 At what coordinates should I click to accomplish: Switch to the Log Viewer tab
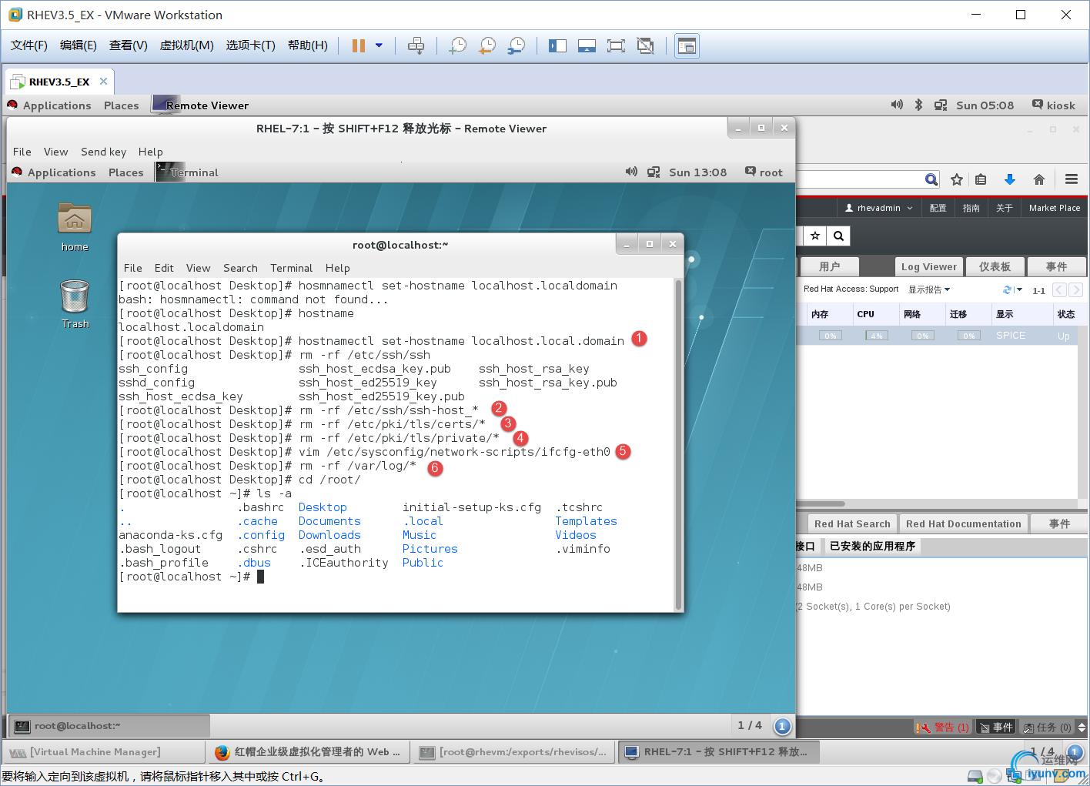928,266
